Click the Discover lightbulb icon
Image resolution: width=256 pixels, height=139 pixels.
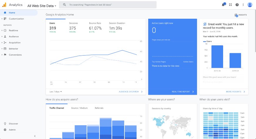click(5, 123)
